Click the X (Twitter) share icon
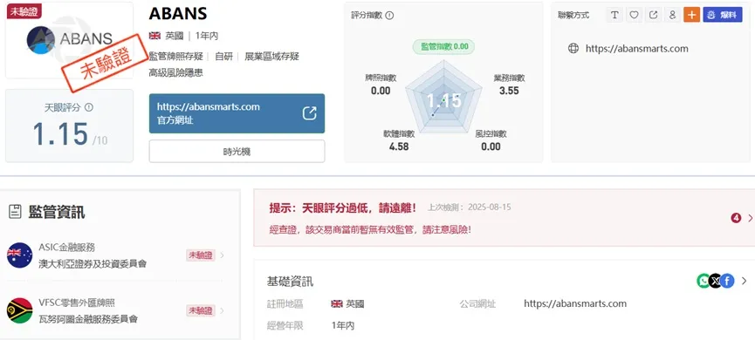 (x=716, y=281)
